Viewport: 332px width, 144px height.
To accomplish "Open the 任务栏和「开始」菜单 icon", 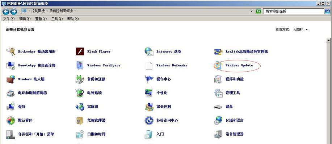I will tap(10, 134).
